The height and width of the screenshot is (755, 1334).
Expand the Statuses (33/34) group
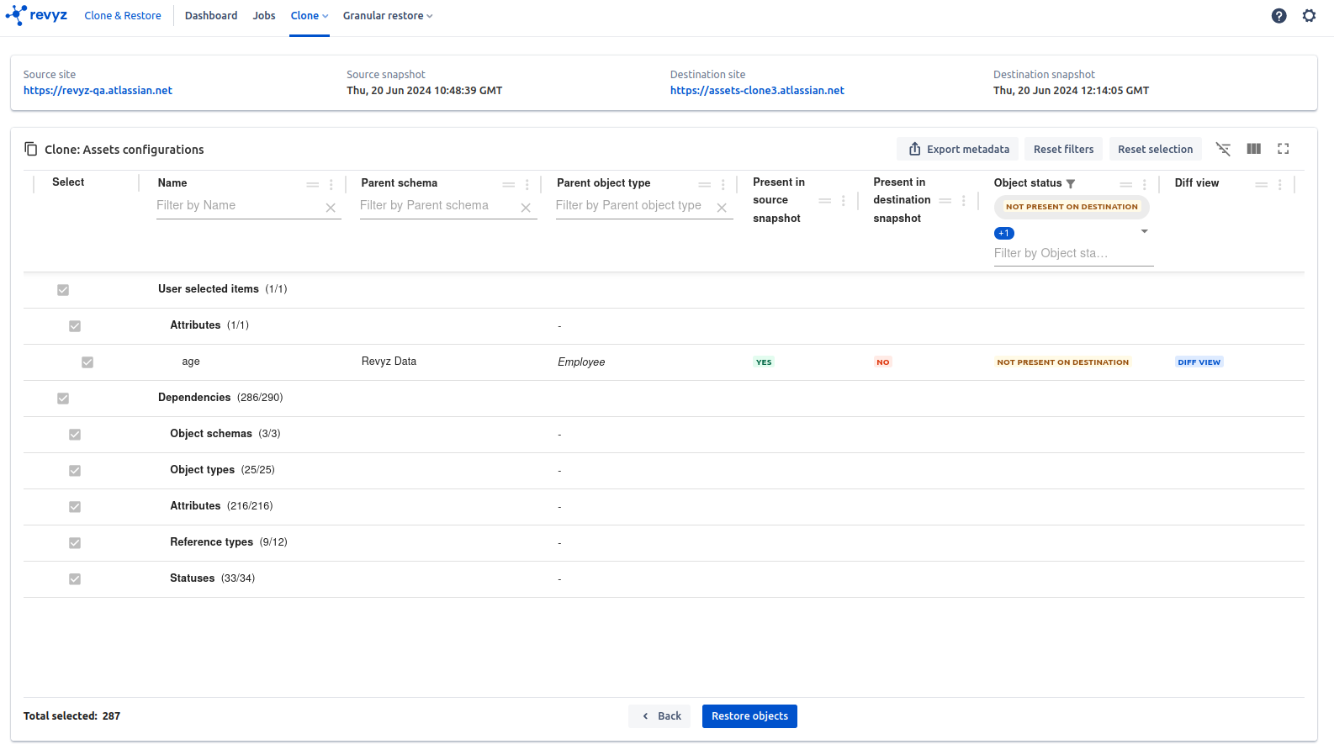tap(213, 578)
